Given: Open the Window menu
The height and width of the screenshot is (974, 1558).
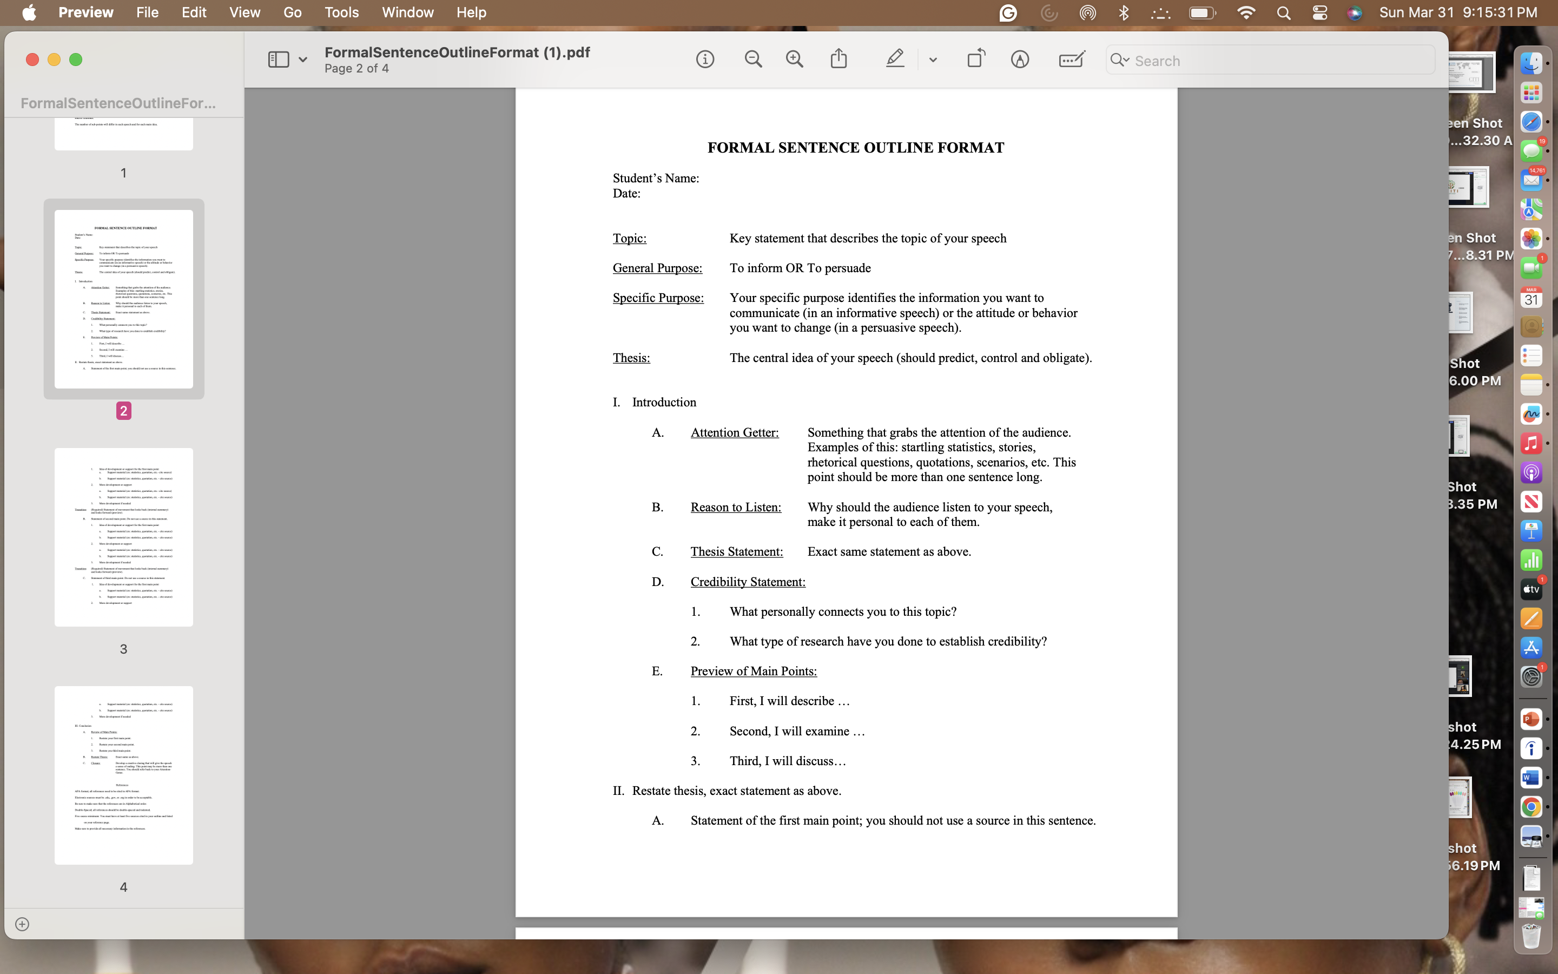Looking at the screenshot, I should [407, 12].
